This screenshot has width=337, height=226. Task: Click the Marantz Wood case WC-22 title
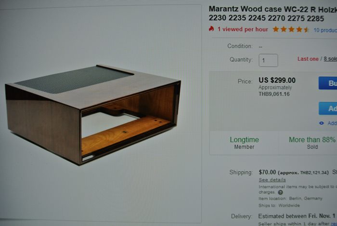point(273,13)
